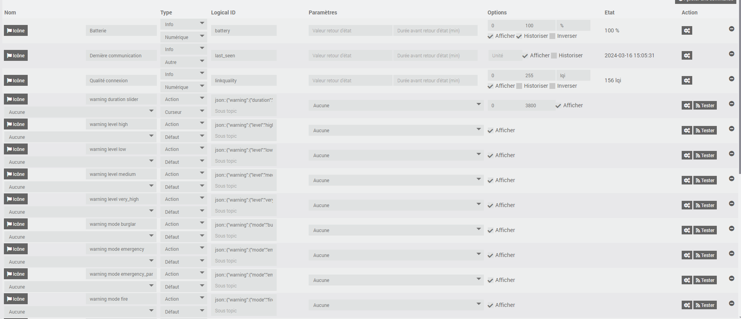
Task: Delete the warning level high command
Action: point(732,129)
